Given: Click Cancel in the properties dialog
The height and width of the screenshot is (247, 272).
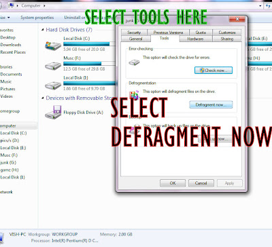Looking at the screenshot, I should point(201,183).
